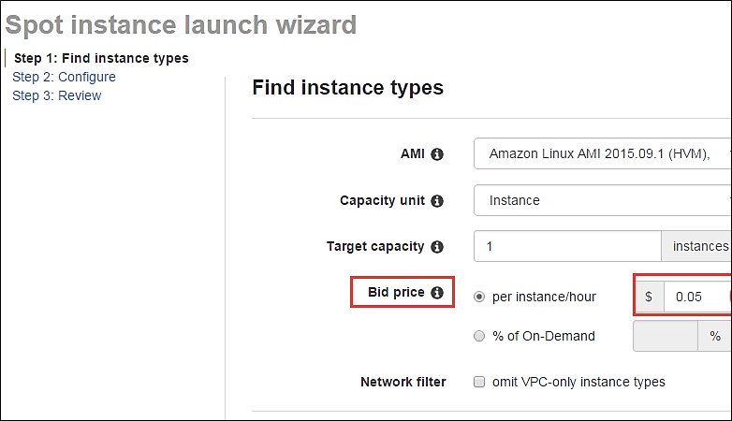This screenshot has height=421, width=732.
Task: Click the percent sign suffix box
Action: point(714,336)
